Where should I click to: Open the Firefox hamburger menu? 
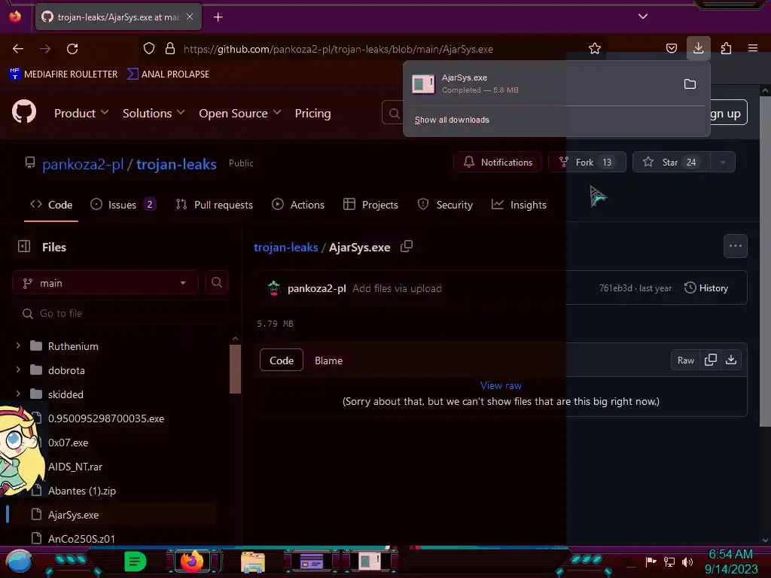tap(753, 48)
